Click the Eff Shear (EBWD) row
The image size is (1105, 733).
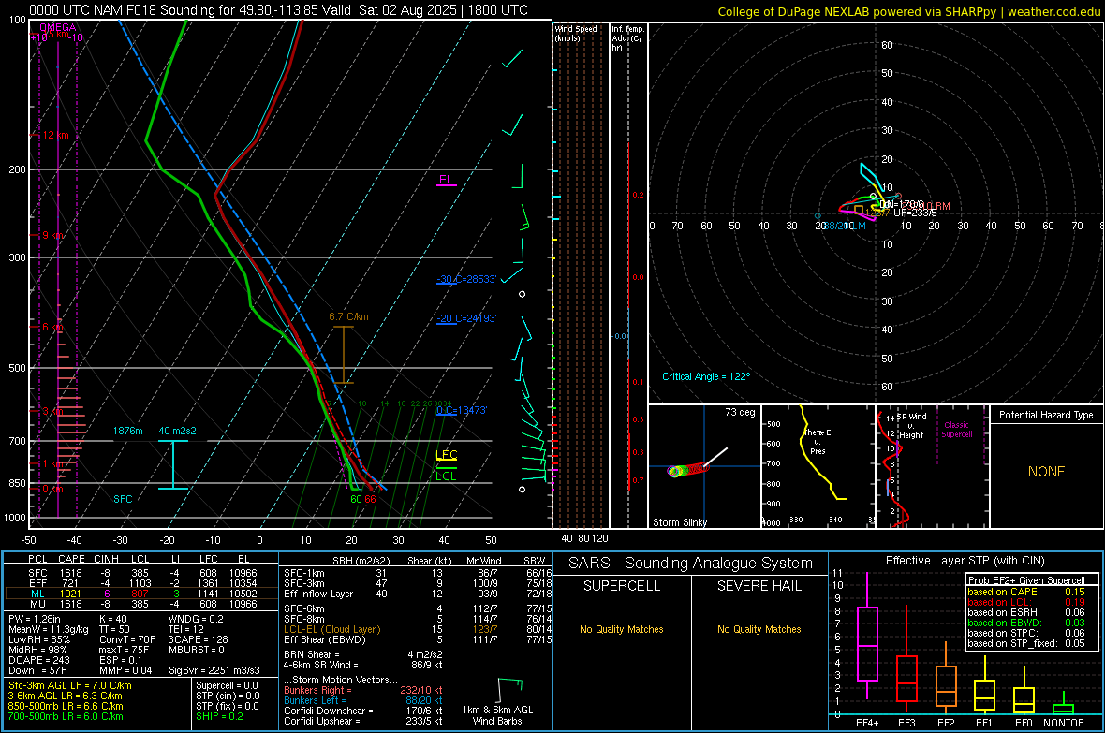pyautogui.click(x=418, y=639)
